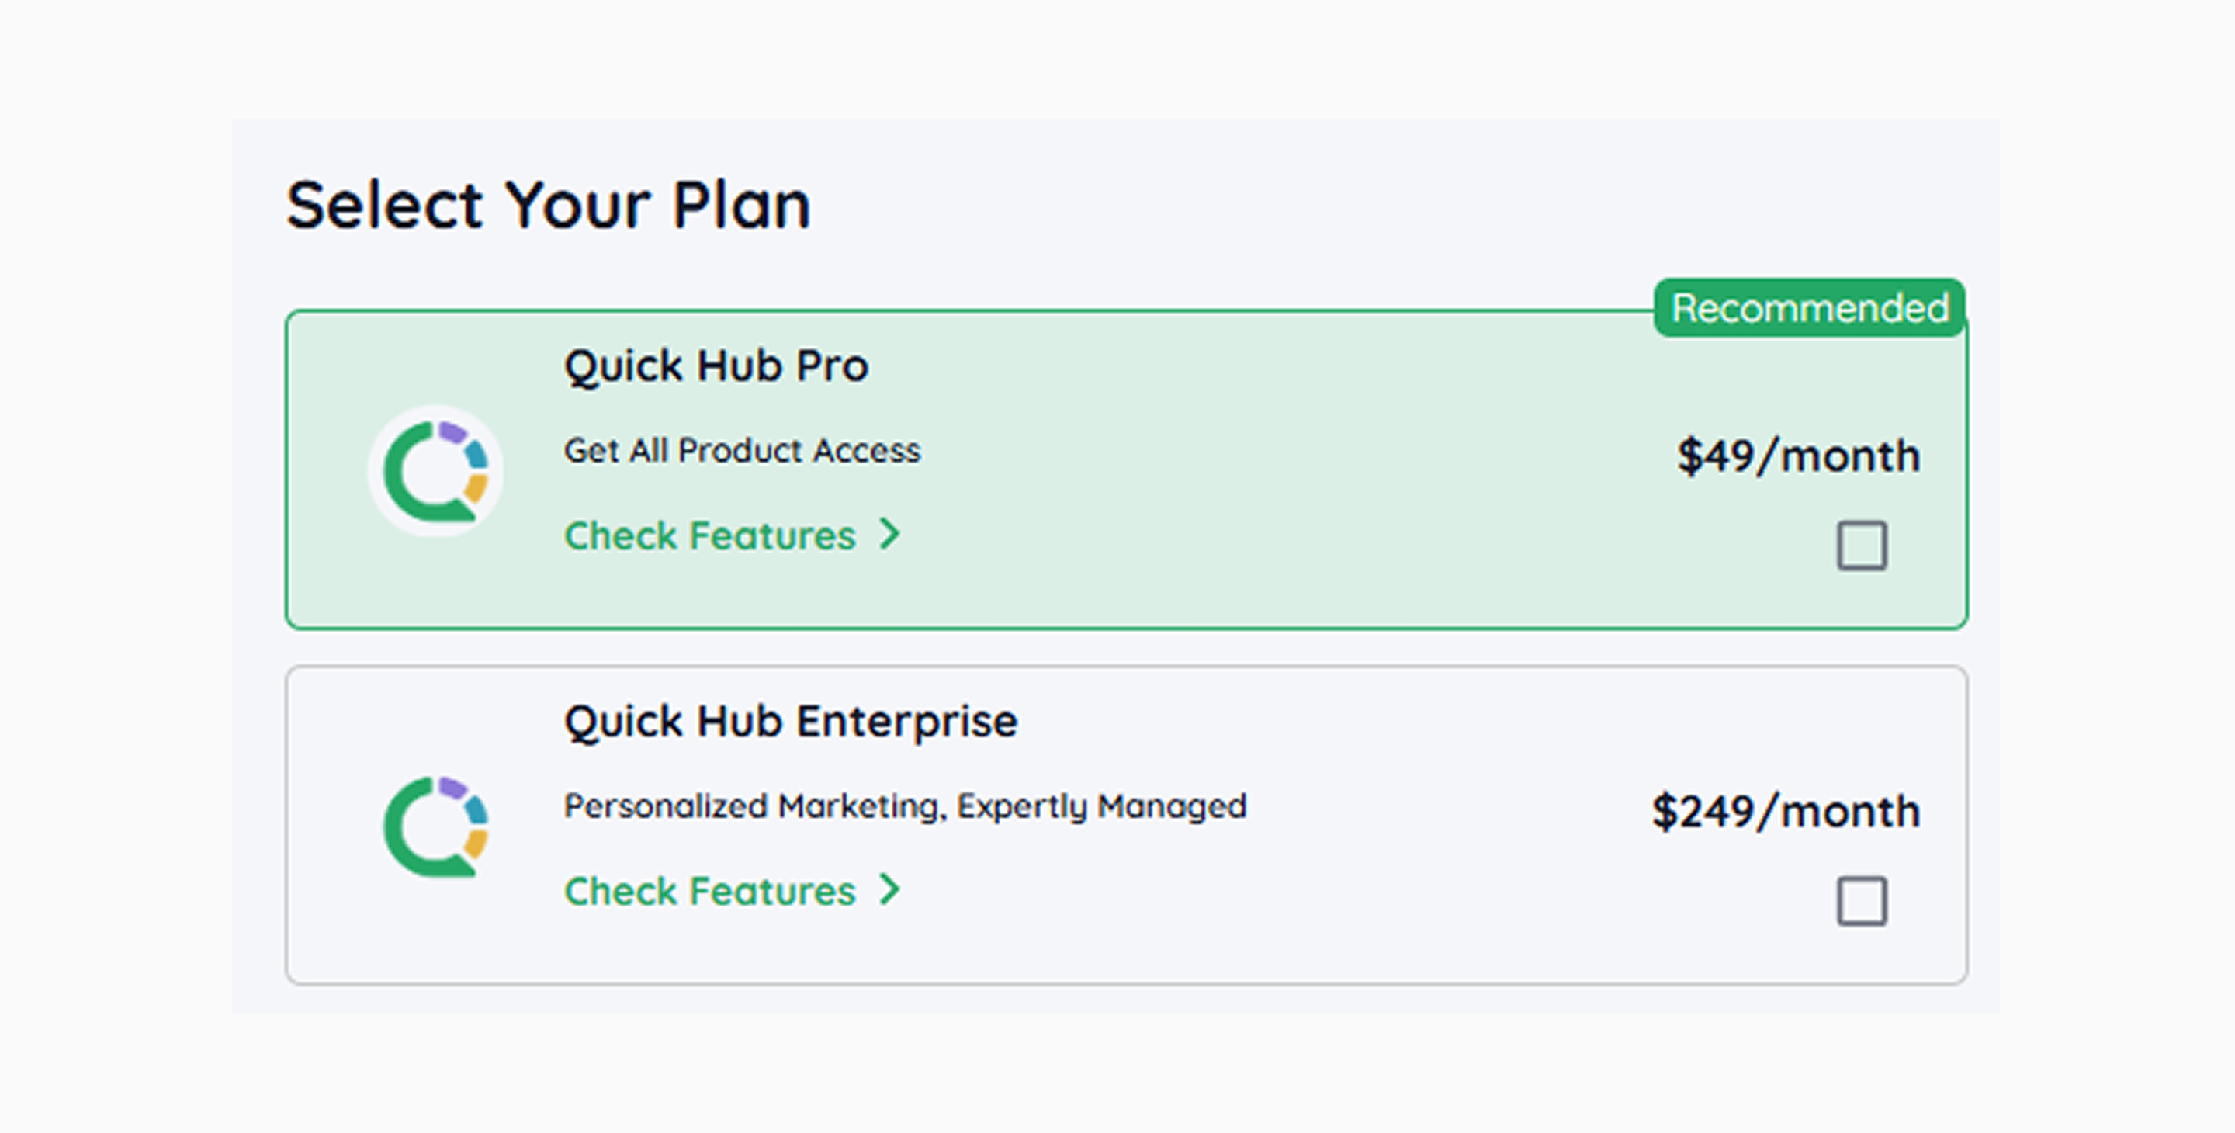Click the blue segment of Pro logo
Screen dimensions: 2235x1133
point(476,453)
